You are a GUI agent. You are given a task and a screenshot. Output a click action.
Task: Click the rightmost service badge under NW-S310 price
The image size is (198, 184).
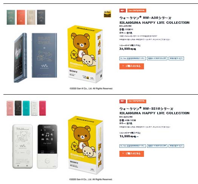coord(176,146)
